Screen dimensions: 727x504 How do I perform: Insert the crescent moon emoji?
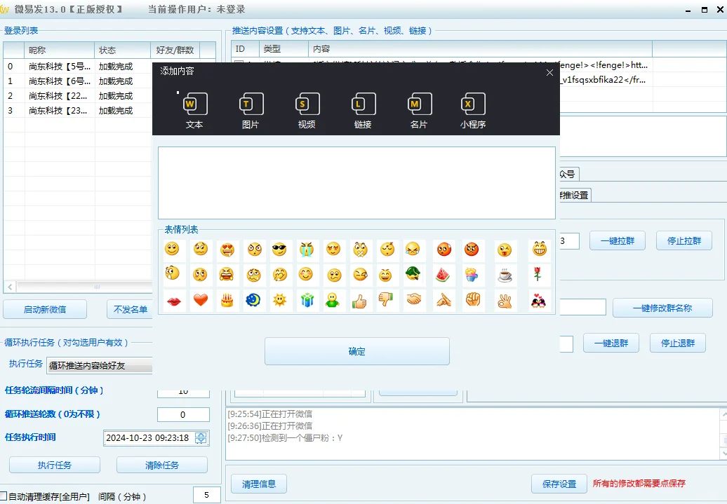(x=253, y=300)
